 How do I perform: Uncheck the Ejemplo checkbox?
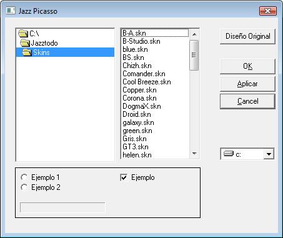[x=124, y=177]
